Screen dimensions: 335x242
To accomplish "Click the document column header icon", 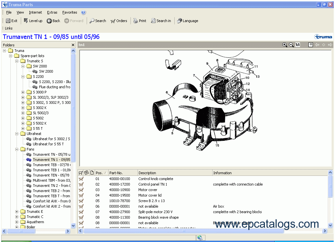I will coord(92,173).
